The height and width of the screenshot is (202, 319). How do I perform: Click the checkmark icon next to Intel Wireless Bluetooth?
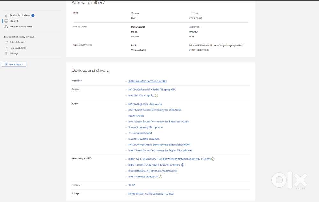pos(160,177)
